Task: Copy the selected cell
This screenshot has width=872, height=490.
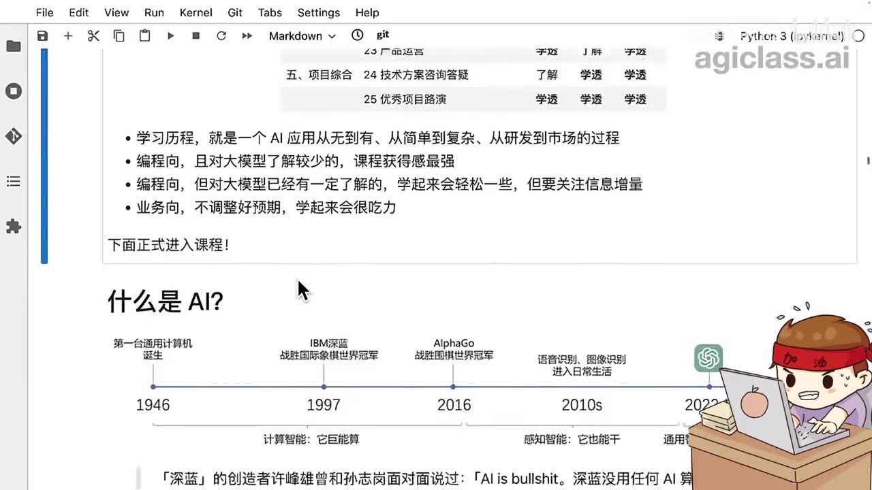Action: (x=119, y=35)
